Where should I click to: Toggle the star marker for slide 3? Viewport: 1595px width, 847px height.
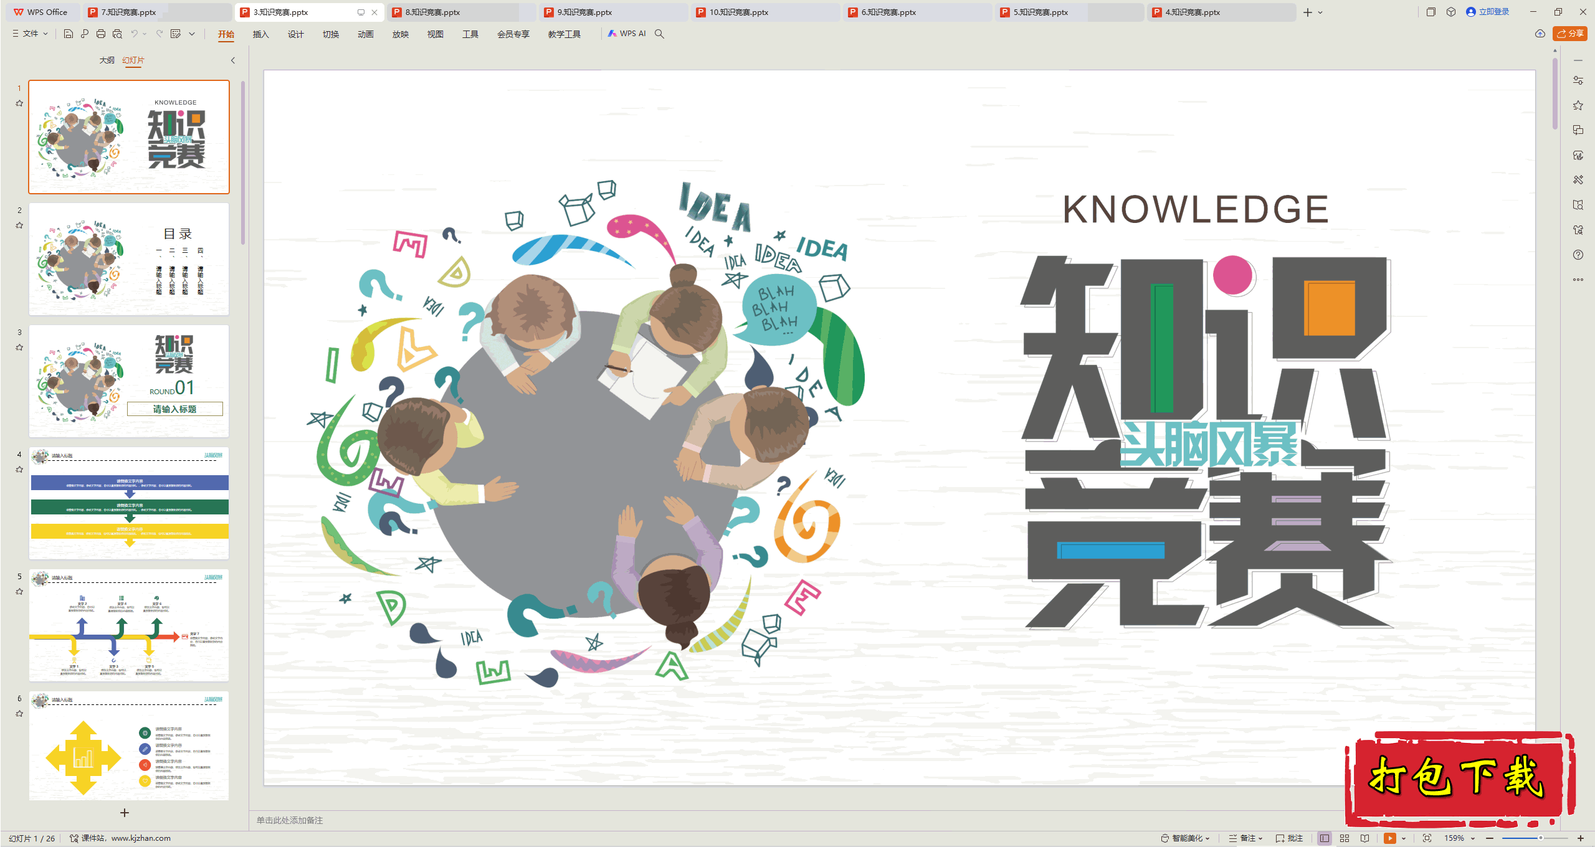pos(19,348)
